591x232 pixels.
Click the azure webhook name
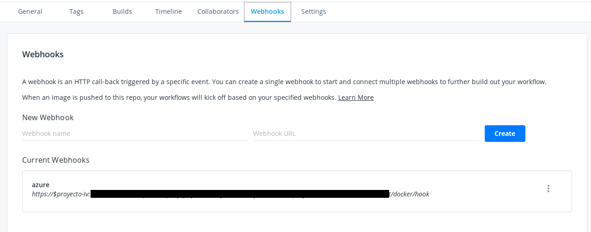pyautogui.click(x=41, y=184)
